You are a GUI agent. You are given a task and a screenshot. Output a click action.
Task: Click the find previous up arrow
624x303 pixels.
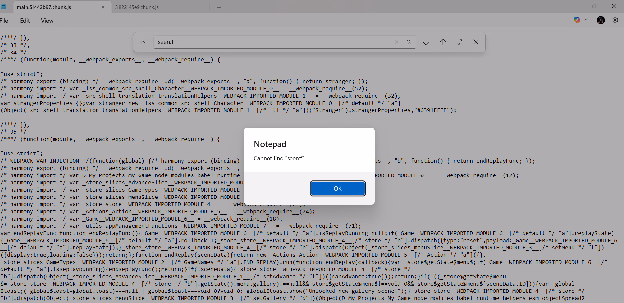click(x=443, y=42)
